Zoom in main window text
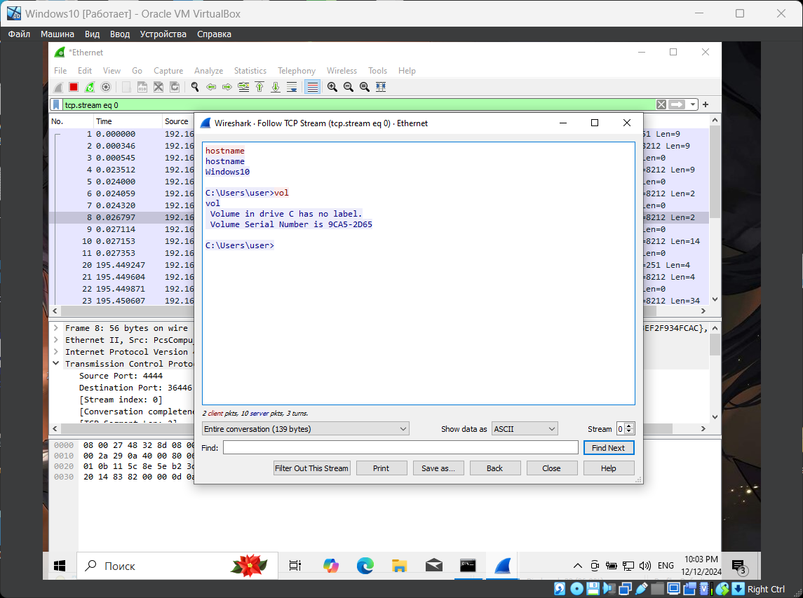This screenshot has width=803, height=598. [332, 87]
